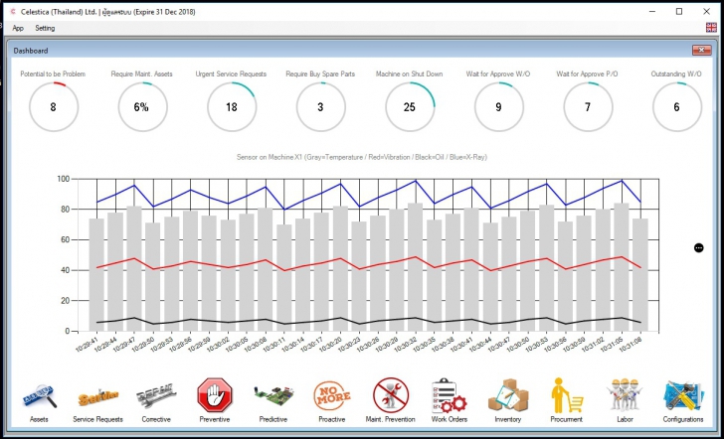The image size is (724, 439).
Task: Open the Corrective maintenance icon
Action: tap(156, 396)
